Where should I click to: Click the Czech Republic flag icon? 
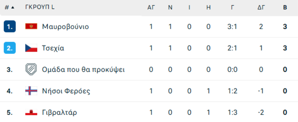coord(31,48)
